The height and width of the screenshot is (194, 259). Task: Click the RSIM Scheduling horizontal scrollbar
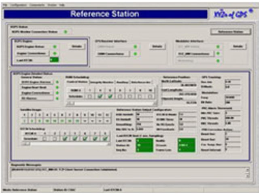pyautogui.click(x=109, y=103)
